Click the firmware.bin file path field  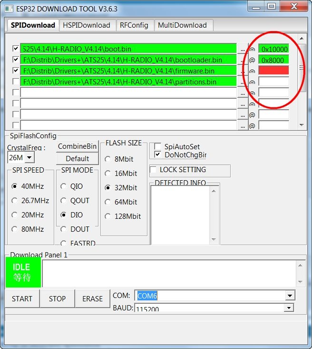tap(128, 71)
